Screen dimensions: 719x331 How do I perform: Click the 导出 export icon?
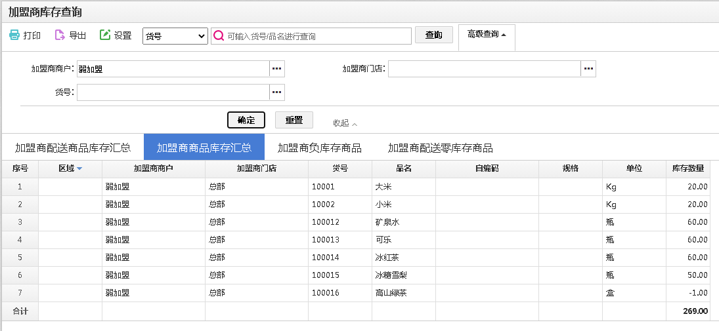pyautogui.click(x=60, y=35)
